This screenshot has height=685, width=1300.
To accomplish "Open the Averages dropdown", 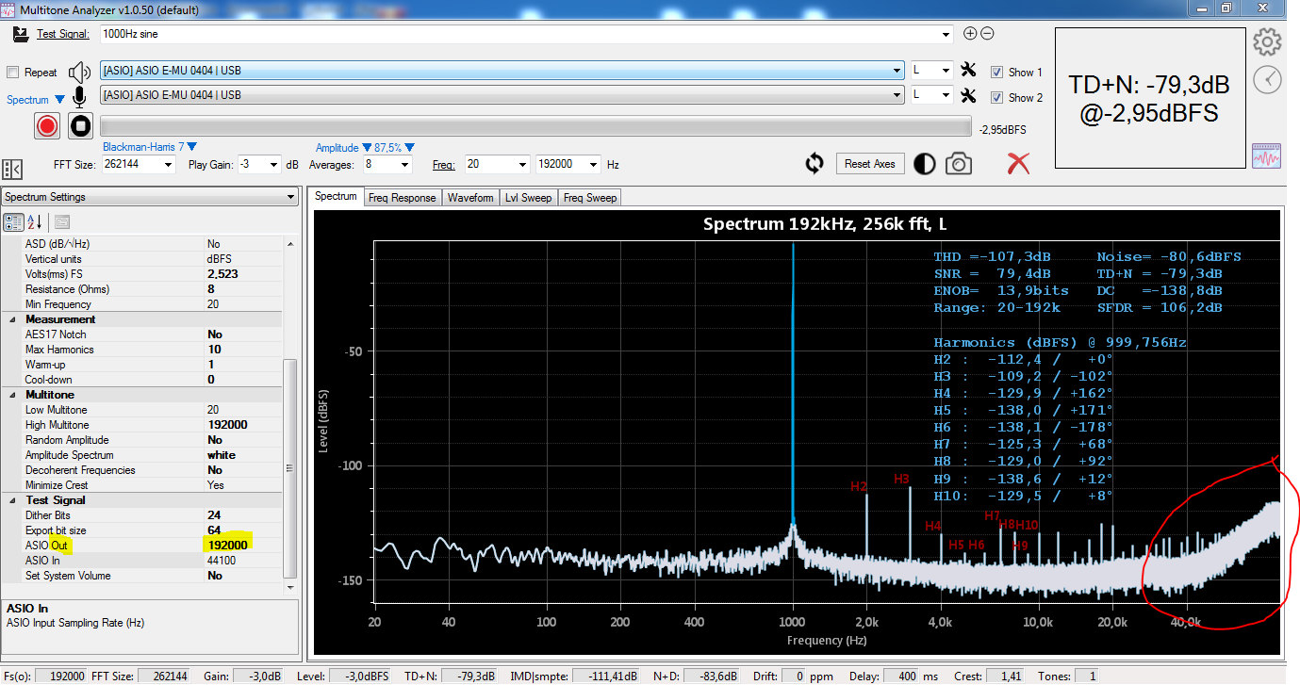I will pos(405,165).
